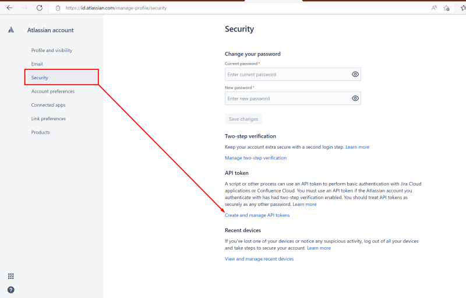Click the Atlassian logo icon
This screenshot has width=466, height=298.
point(11,30)
